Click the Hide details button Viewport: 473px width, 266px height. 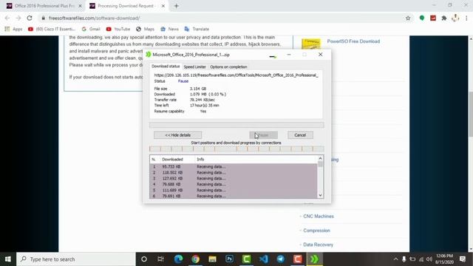point(177,135)
